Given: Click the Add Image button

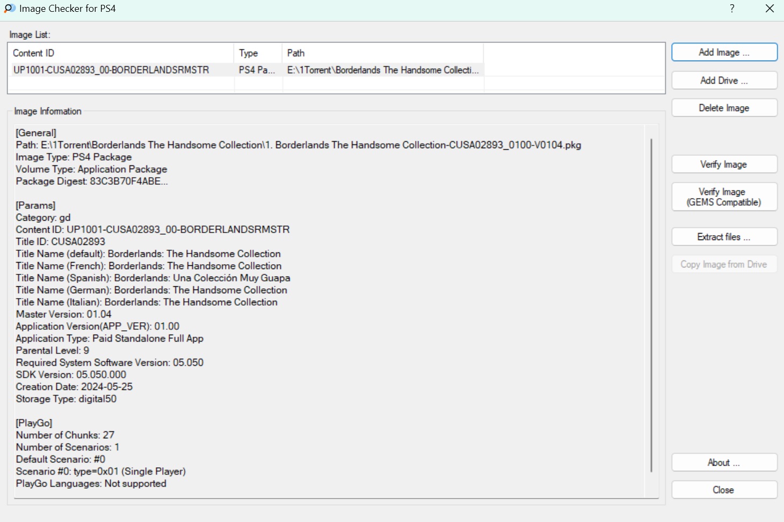Looking at the screenshot, I should [x=724, y=52].
